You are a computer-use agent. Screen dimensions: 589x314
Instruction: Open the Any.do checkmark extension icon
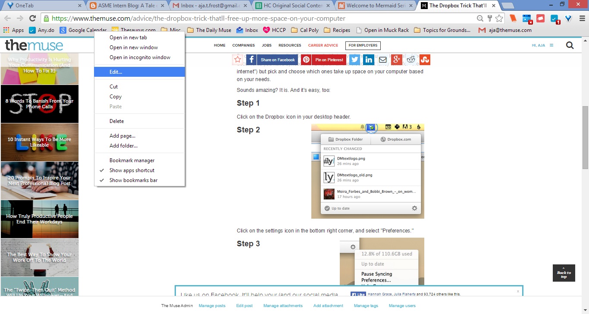tap(555, 19)
